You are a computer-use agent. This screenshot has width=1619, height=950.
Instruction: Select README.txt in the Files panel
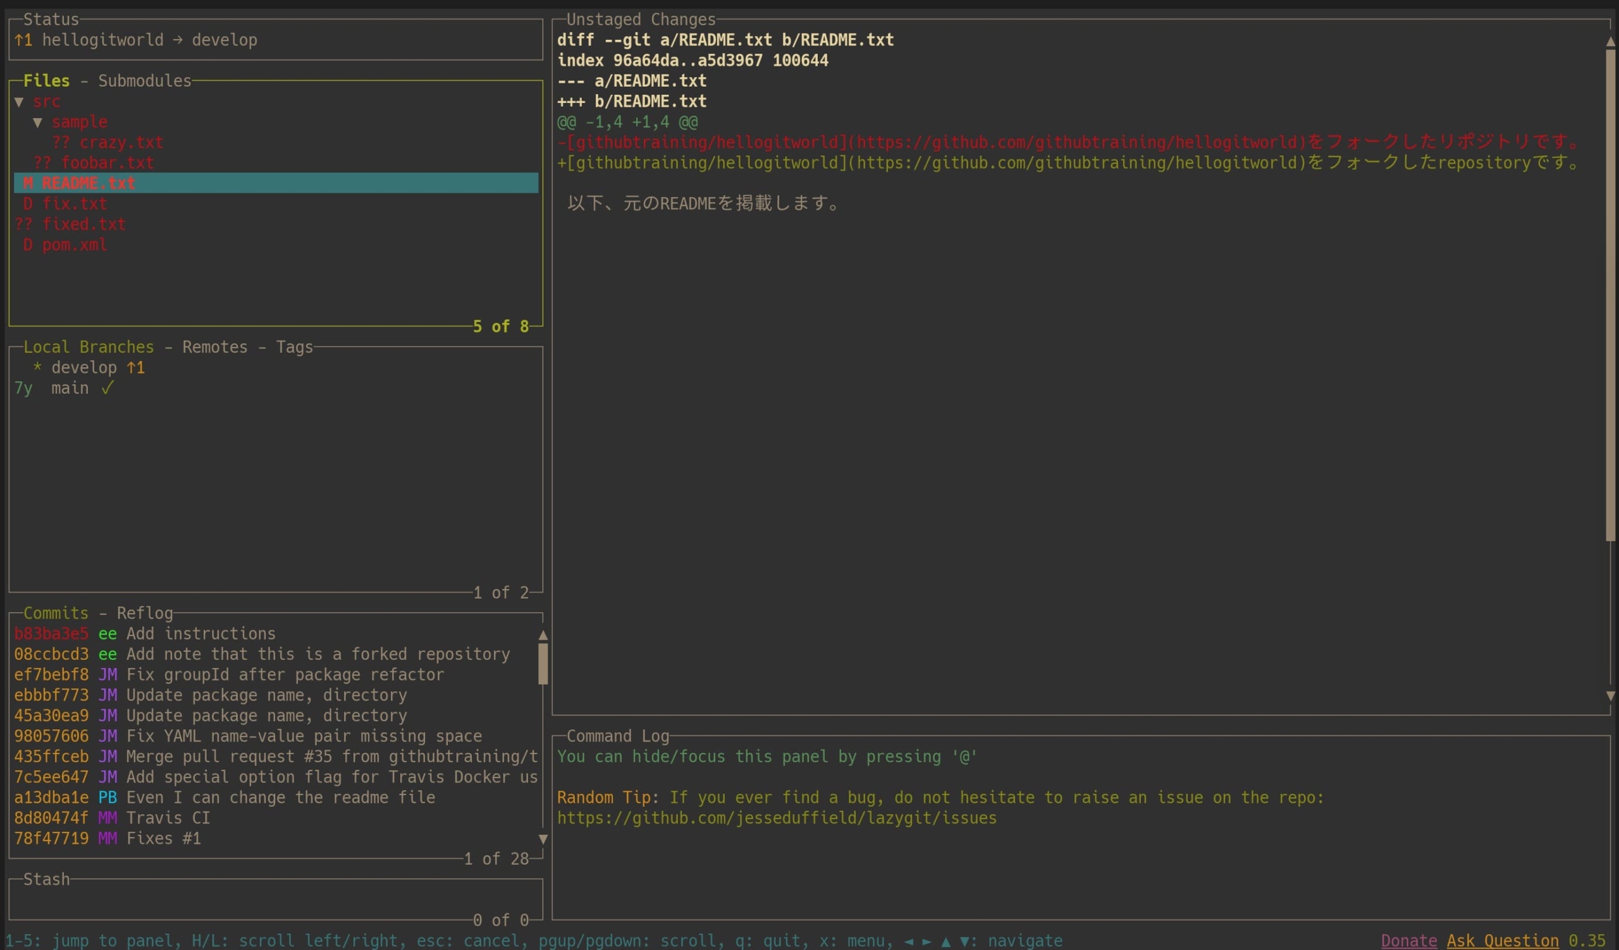point(88,183)
